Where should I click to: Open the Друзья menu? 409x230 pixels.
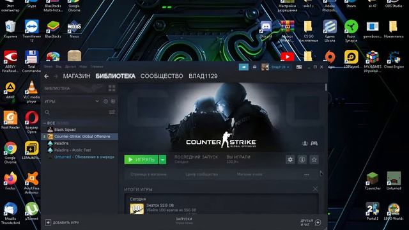tap(70, 66)
